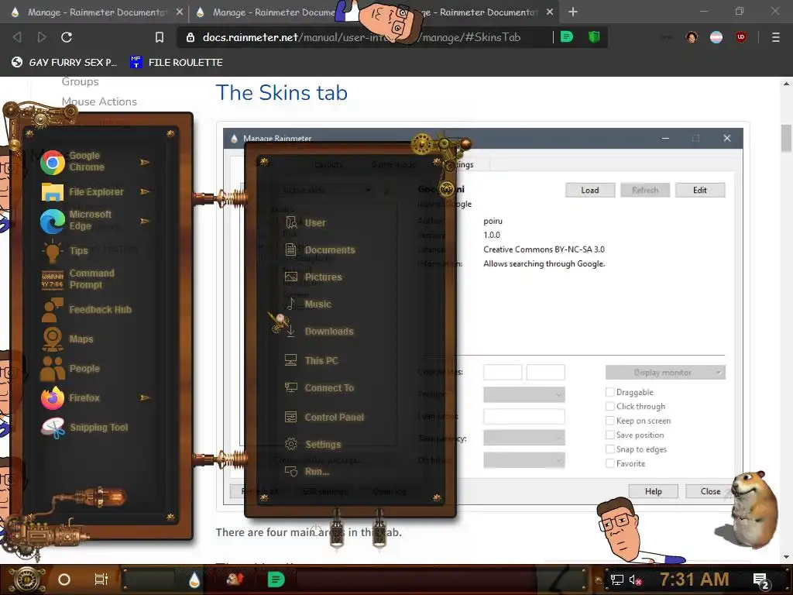The width and height of the screenshot is (793, 595).
Task: Click the Help button
Action: click(x=653, y=491)
